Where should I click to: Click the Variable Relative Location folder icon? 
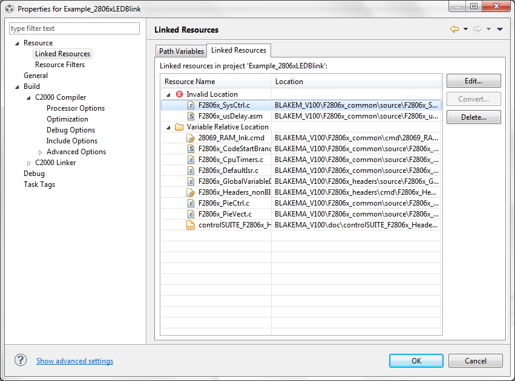pyautogui.click(x=179, y=127)
